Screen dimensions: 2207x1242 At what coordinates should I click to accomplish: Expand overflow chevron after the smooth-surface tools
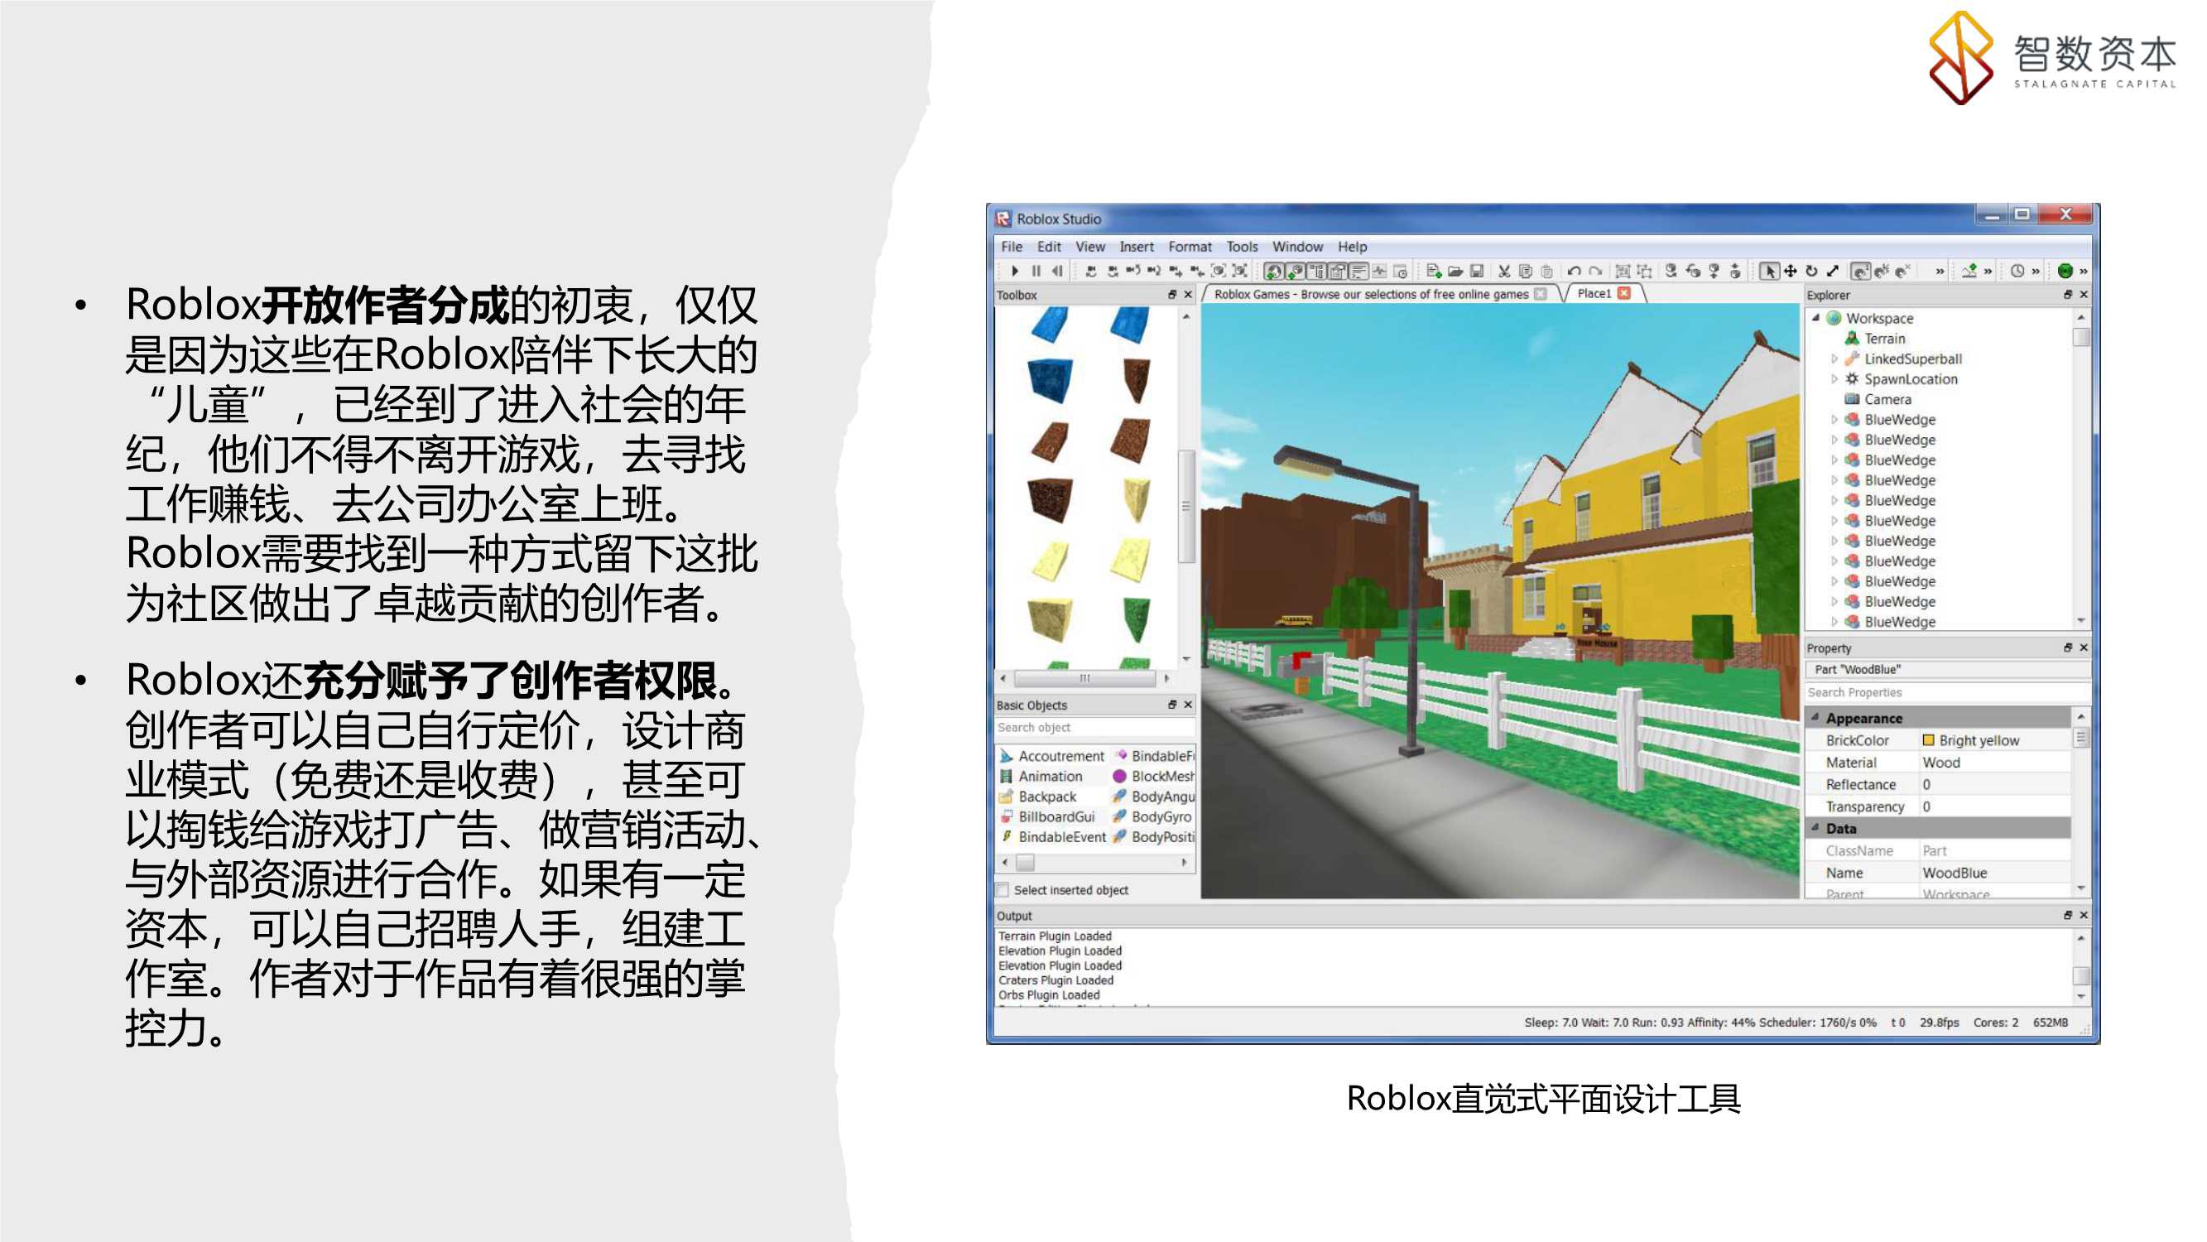[x=1940, y=272]
